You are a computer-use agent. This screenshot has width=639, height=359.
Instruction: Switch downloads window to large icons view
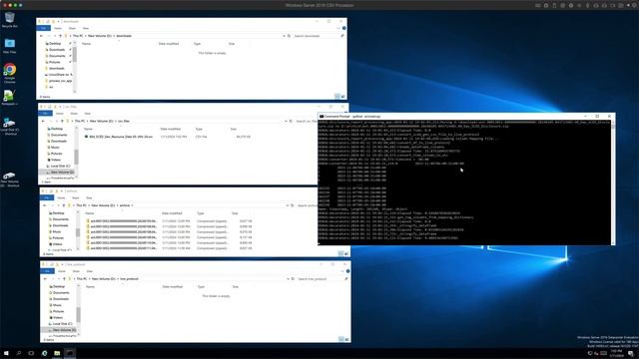[342, 96]
